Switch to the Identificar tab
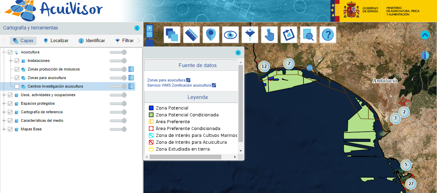 [x=92, y=40]
